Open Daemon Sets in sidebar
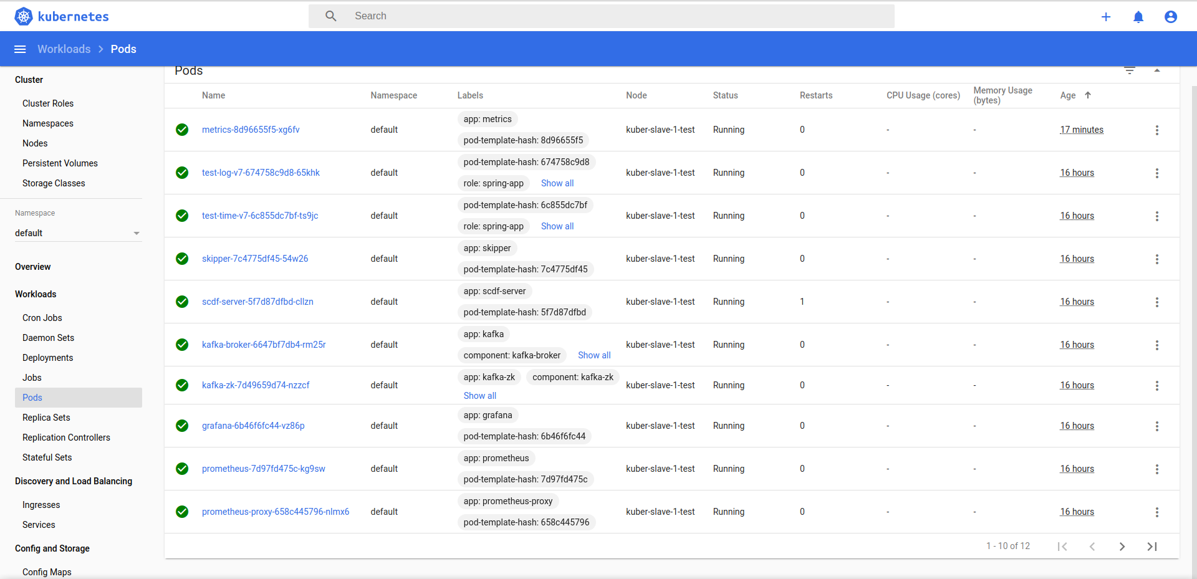This screenshot has width=1197, height=579. tap(48, 338)
